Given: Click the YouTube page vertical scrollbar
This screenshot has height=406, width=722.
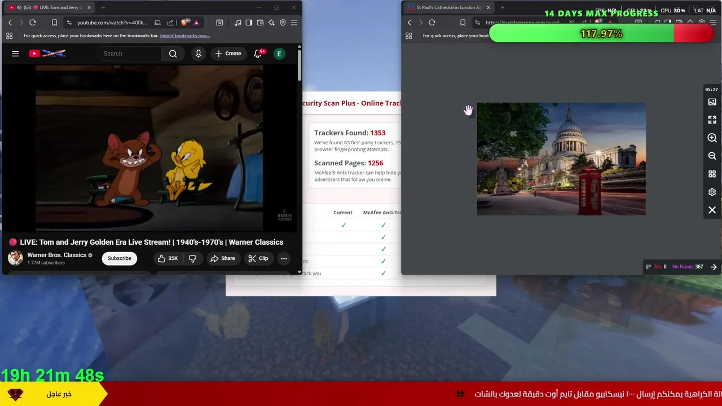Looking at the screenshot, I should click(300, 65).
